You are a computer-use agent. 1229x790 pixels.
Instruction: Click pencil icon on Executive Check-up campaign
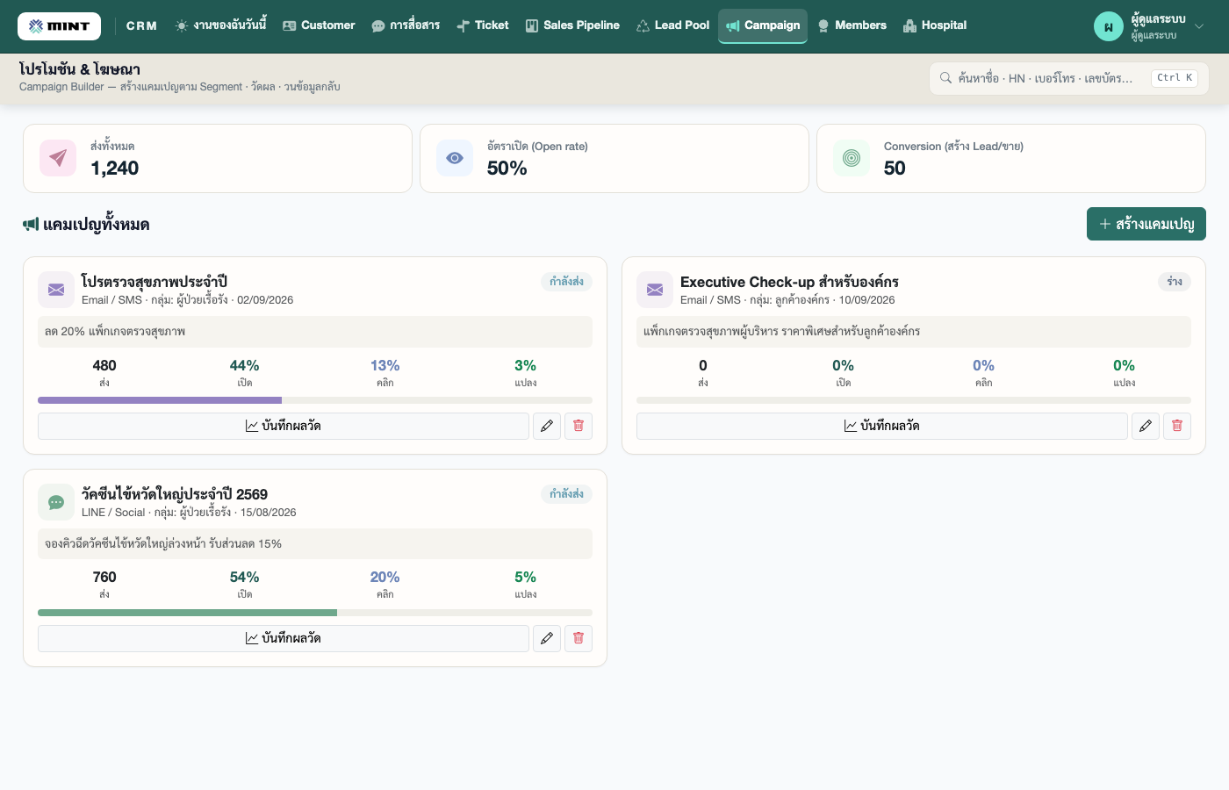[x=1146, y=426]
